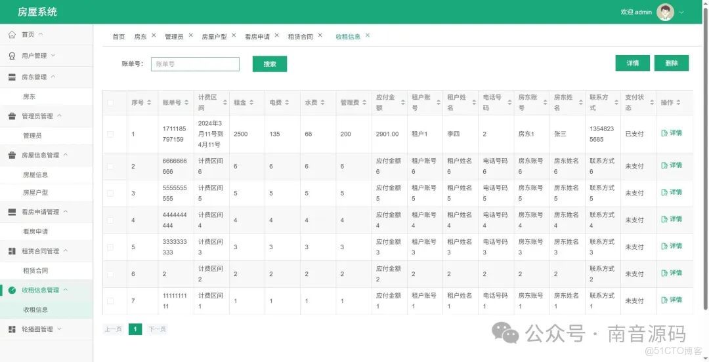Check the row numbered 7
Image resolution: width=709 pixels, height=362 pixels.
point(110,301)
